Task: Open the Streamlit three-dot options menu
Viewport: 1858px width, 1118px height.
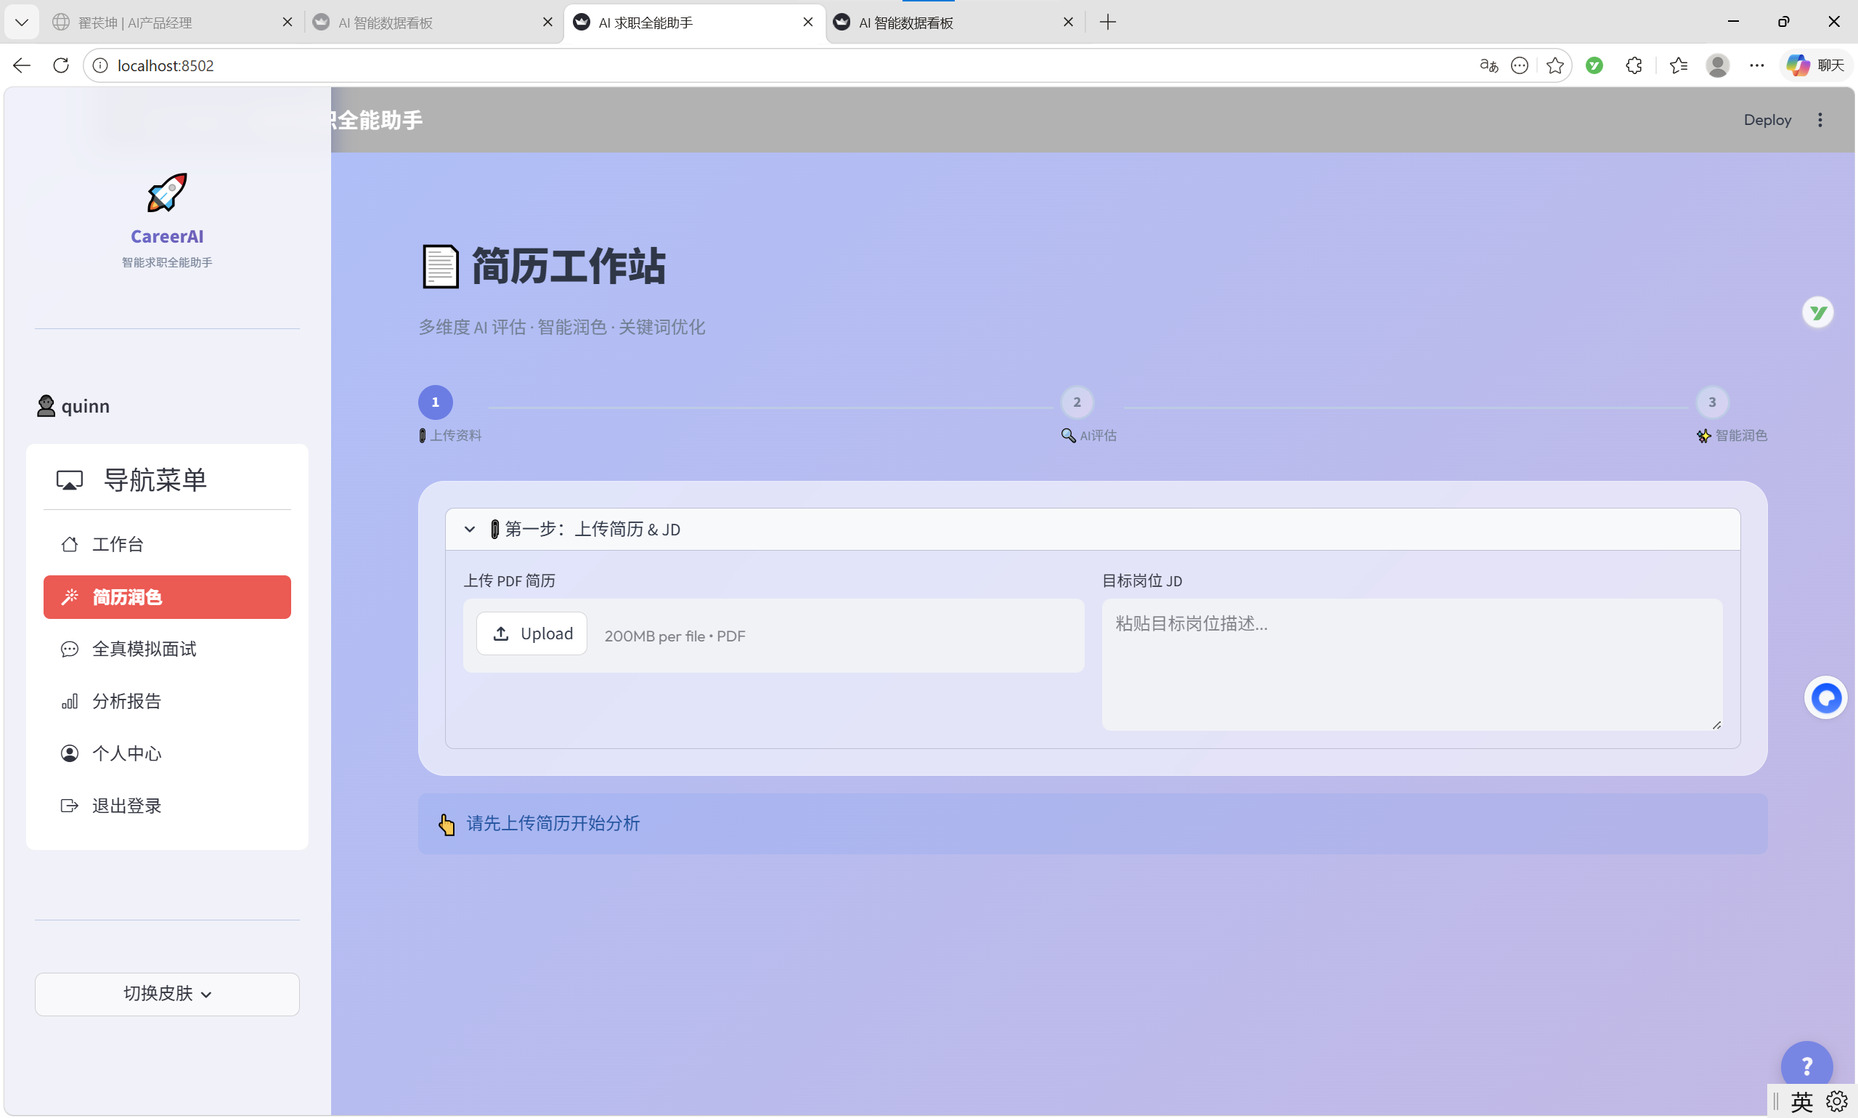Action: tap(1820, 119)
